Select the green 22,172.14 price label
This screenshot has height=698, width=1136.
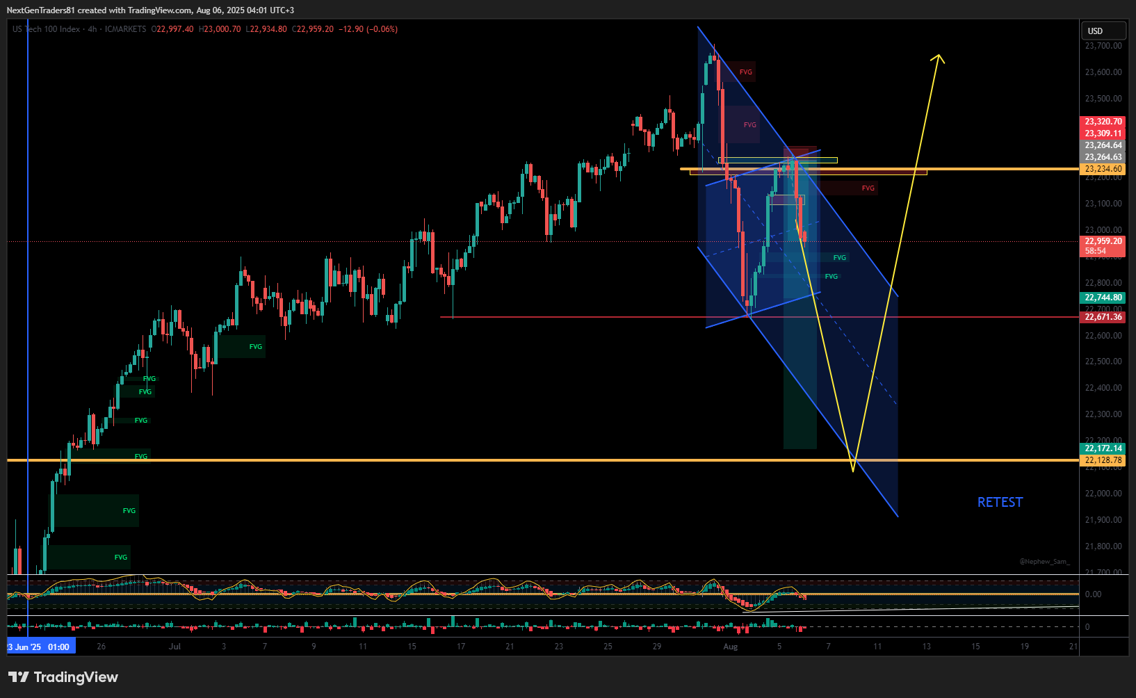[x=1103, y=448]
